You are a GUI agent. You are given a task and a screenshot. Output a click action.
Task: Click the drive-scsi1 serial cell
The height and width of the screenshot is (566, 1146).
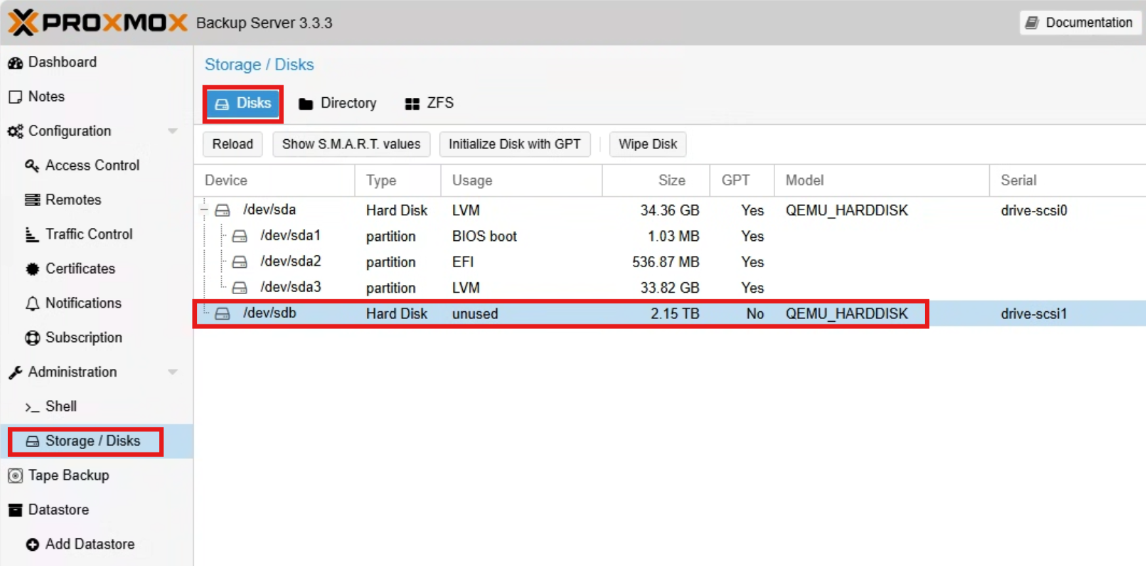click(1034, 314)
